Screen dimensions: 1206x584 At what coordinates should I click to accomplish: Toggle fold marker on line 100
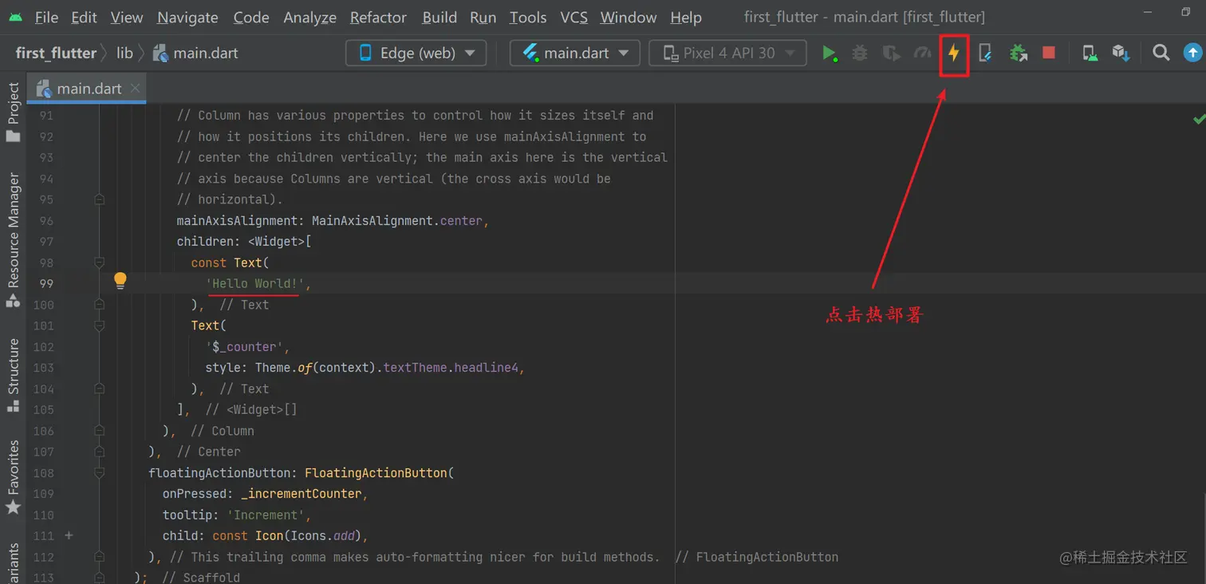point(99,305)
